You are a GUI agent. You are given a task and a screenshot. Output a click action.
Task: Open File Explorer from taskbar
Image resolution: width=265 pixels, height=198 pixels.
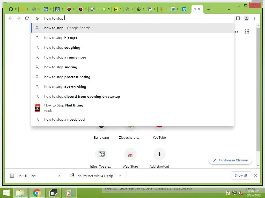coord(20,193)
